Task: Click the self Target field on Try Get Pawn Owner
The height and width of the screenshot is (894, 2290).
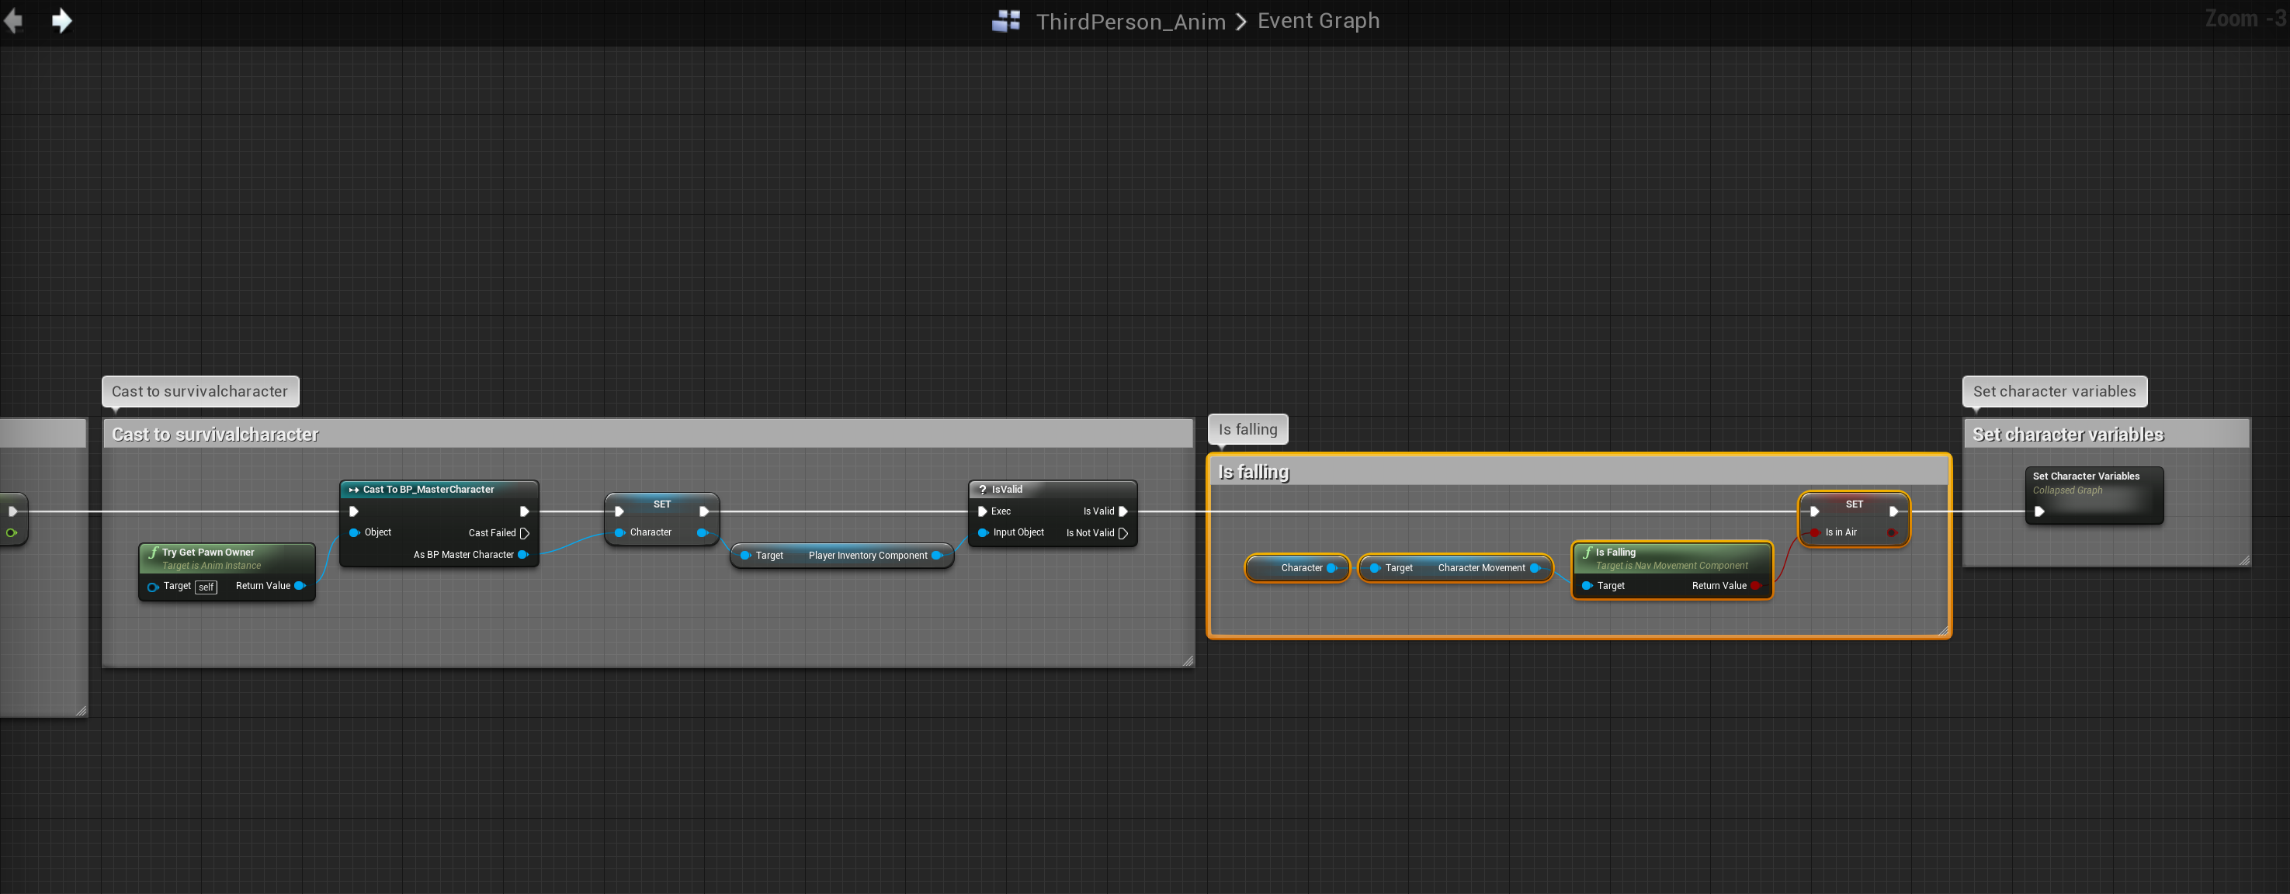Action: tap(206, 587)
